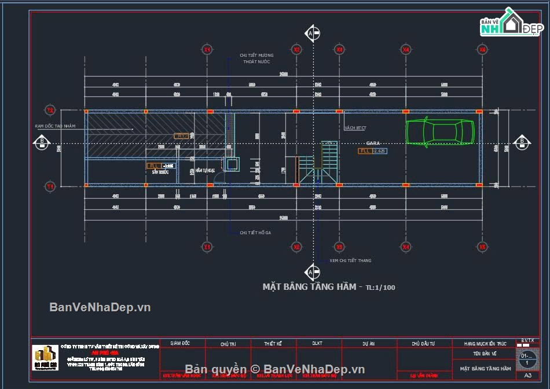This screenshot has height=389, width=550.
Task: Select the VÁCH BTCT annotation
Action: coord(355,128)
